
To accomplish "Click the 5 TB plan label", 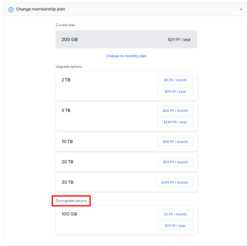I will (66, 110).
